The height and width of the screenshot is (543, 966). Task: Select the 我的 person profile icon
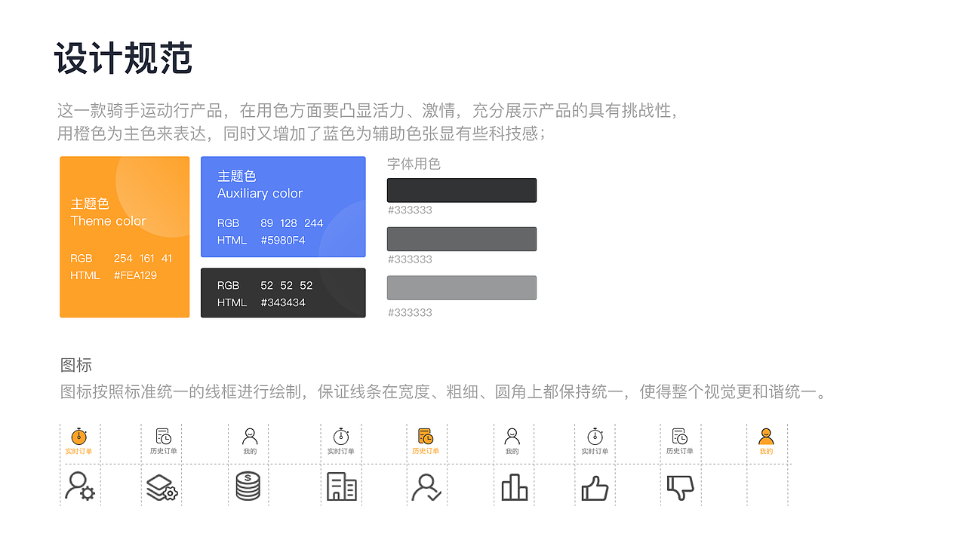pos(249,436)
